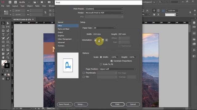
Task: Open the Layers panel icon
Action: tap(194, 23)
